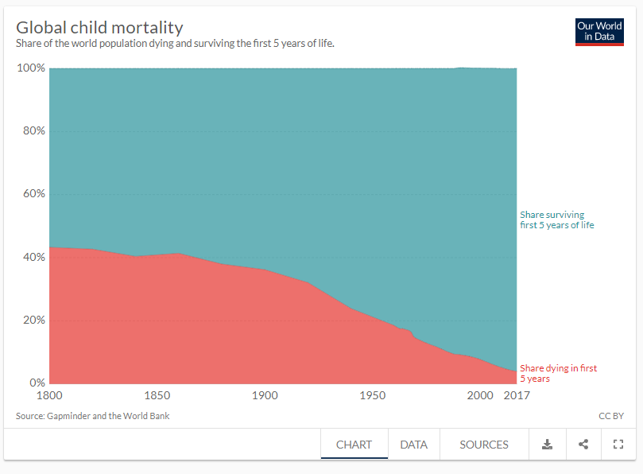643x474 pixels.
Task: Open the CC BY license link
Action: click(x=611, y=416)
